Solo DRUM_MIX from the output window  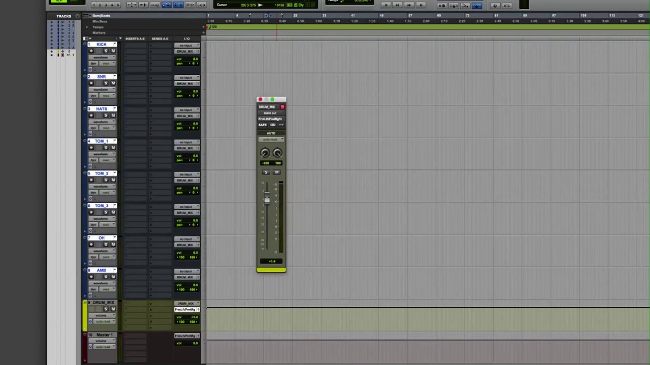pyautogui.click(x=266, y=172)
